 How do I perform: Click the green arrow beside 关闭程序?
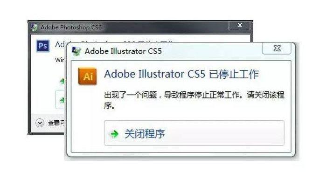click(x=114, y=134)
